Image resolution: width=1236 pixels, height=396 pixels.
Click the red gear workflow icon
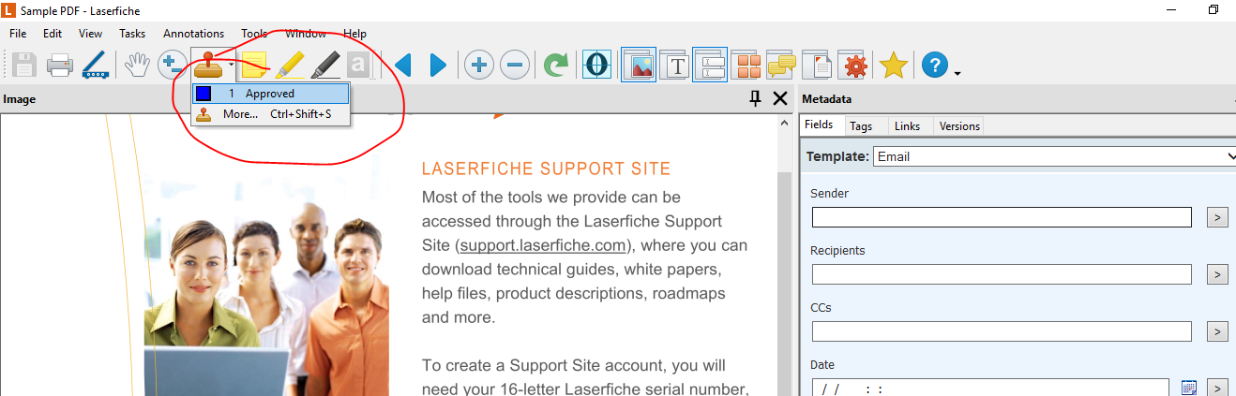[854, 65]
